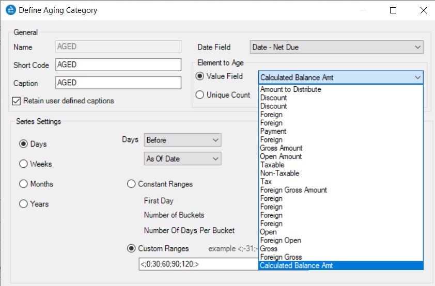The width and height of the screenshot is (435, 286).
Task: Pick Foreign Gross Amount list entry
Action: point(293,190)
